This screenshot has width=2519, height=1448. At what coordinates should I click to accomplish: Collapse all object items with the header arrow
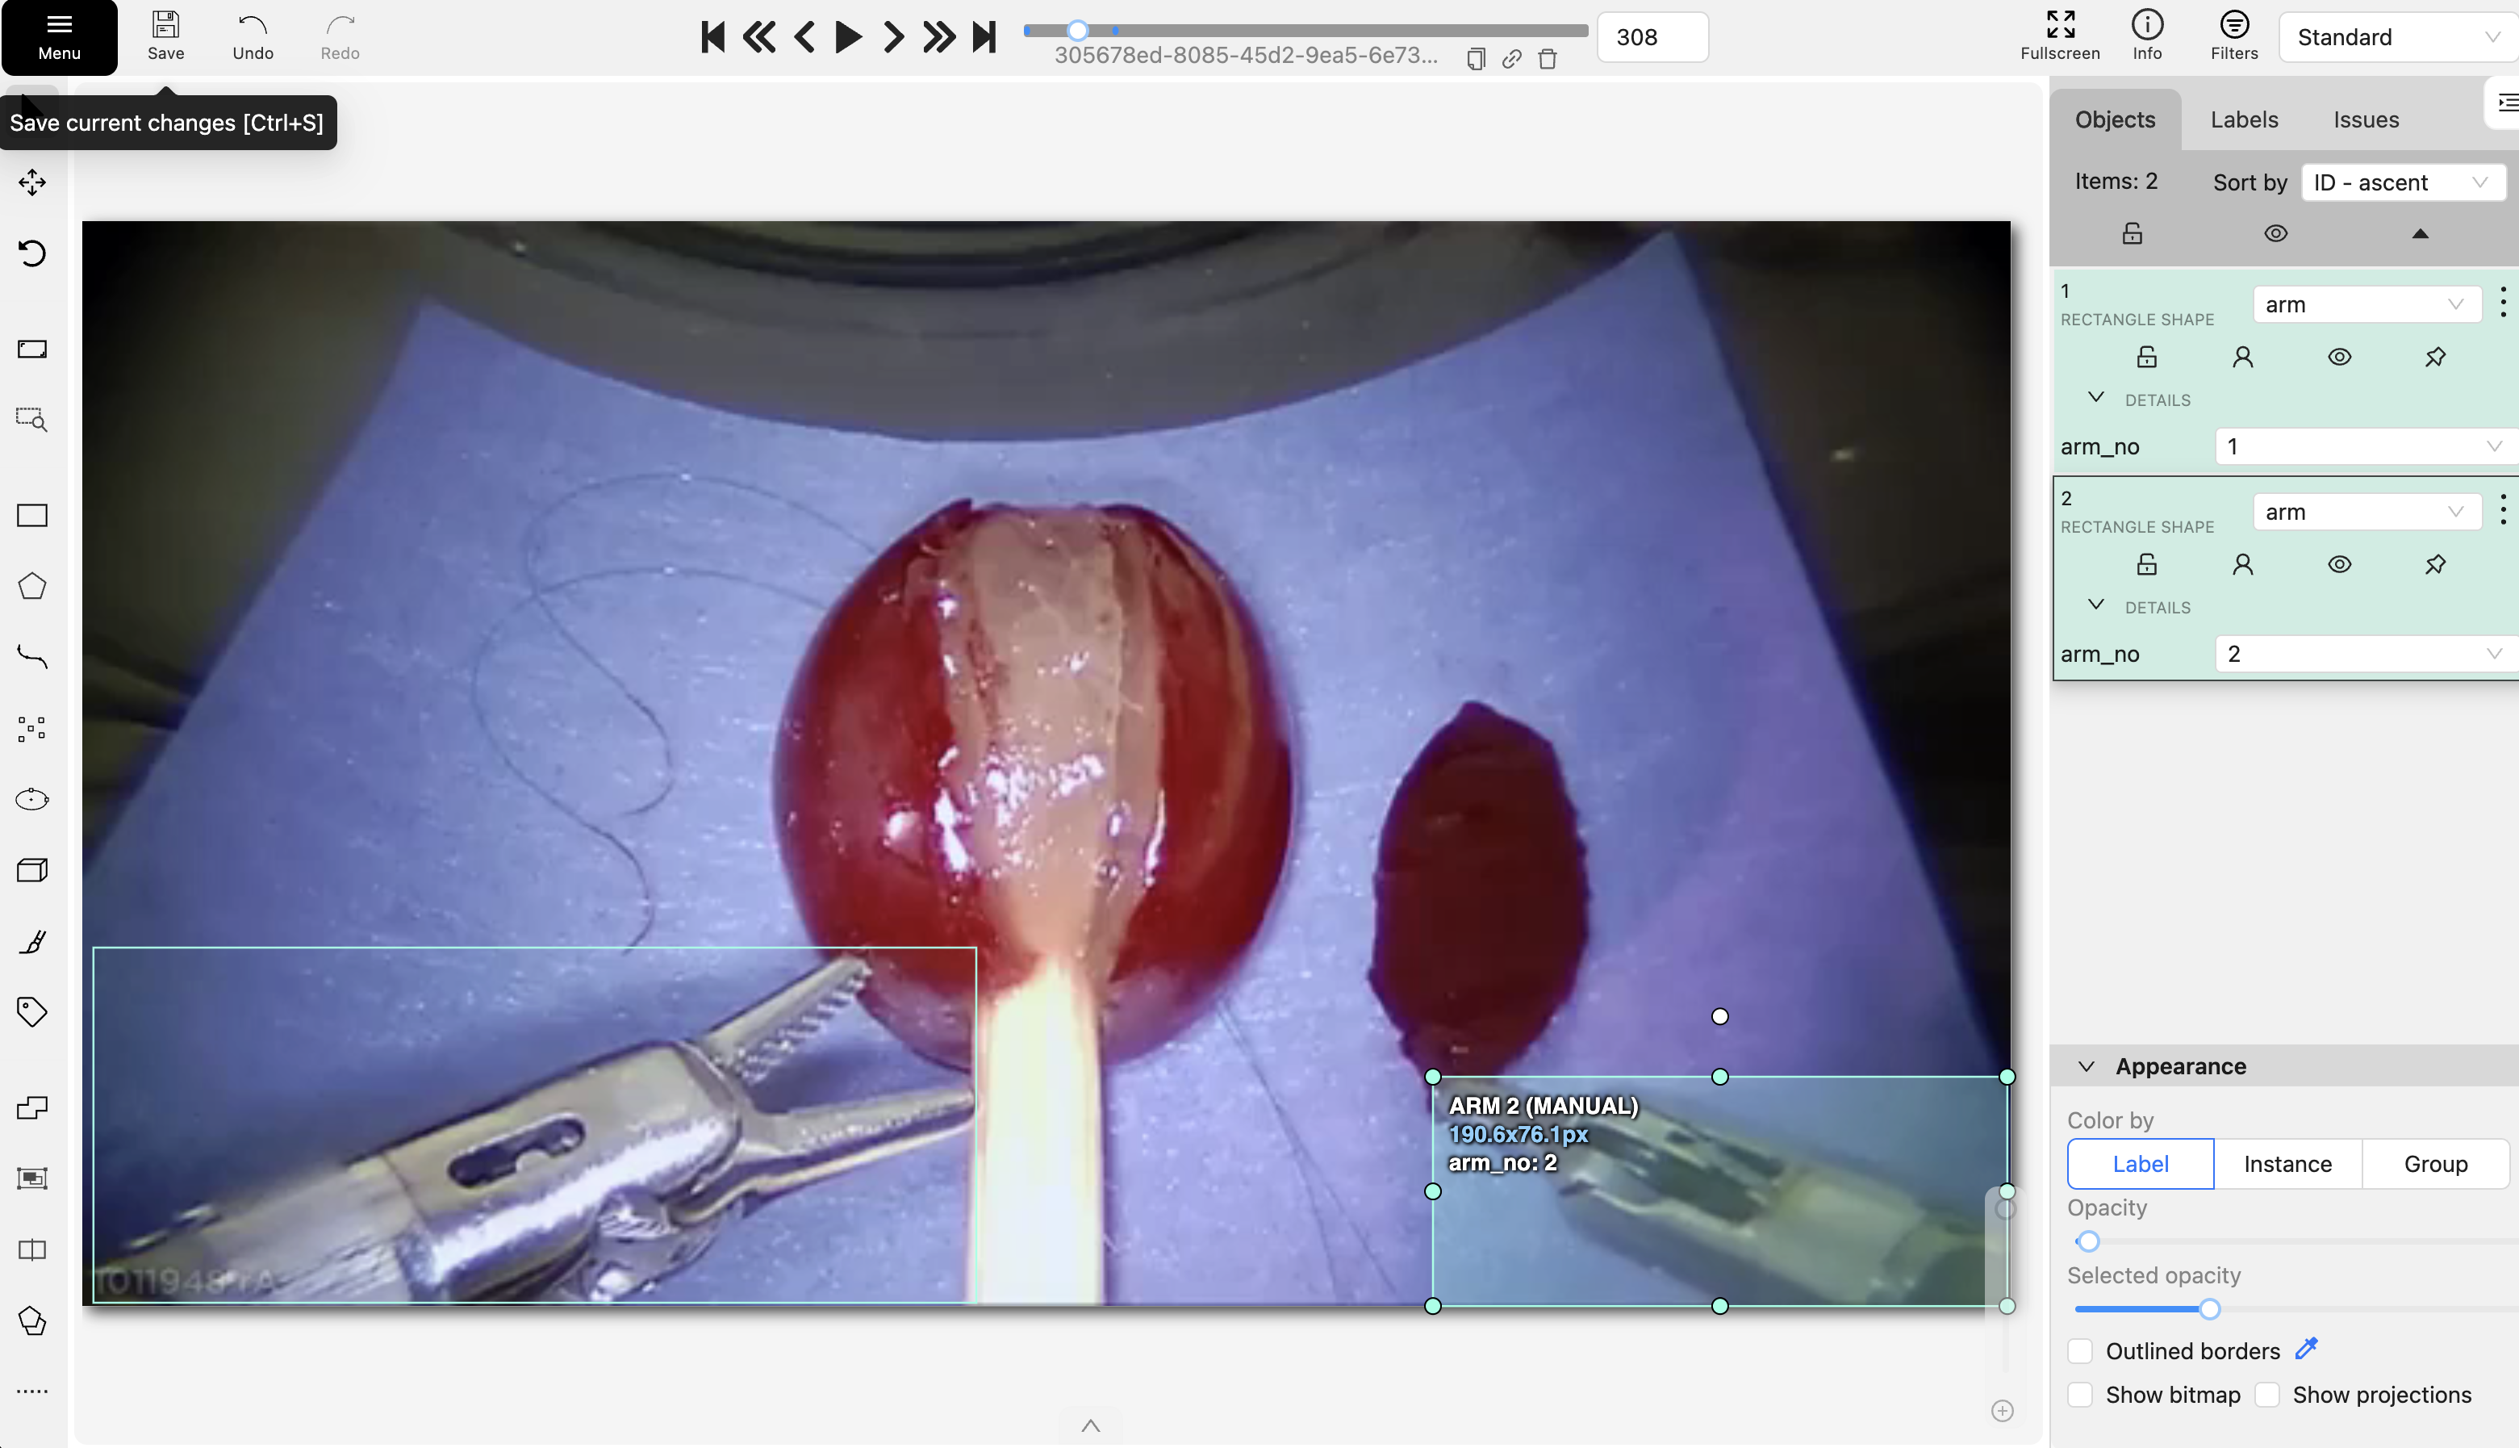click(2420, 234)
